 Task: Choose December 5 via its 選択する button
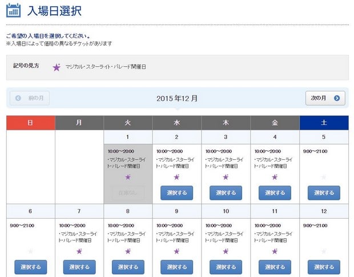[324, 193]
